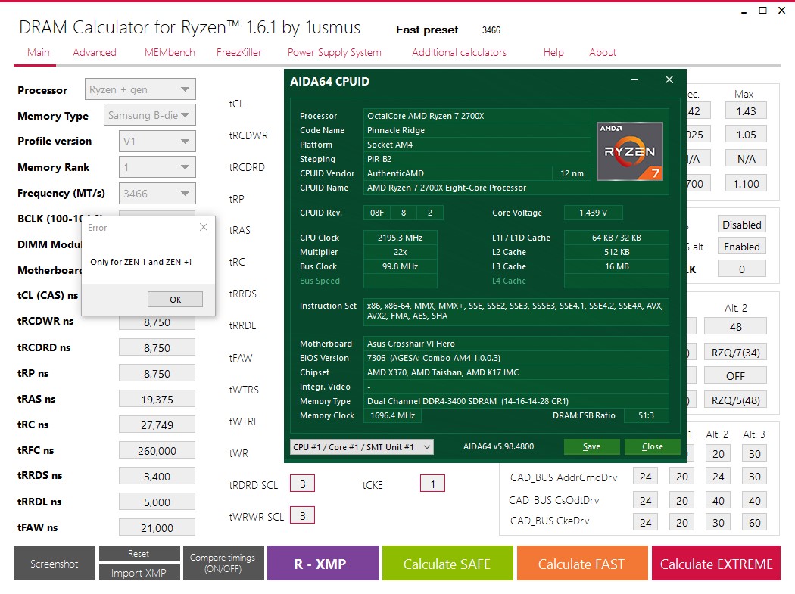Screen dimensions: 795x594
Task: Maximize the DRAM Calculator window
Action: tap(762, 10)
